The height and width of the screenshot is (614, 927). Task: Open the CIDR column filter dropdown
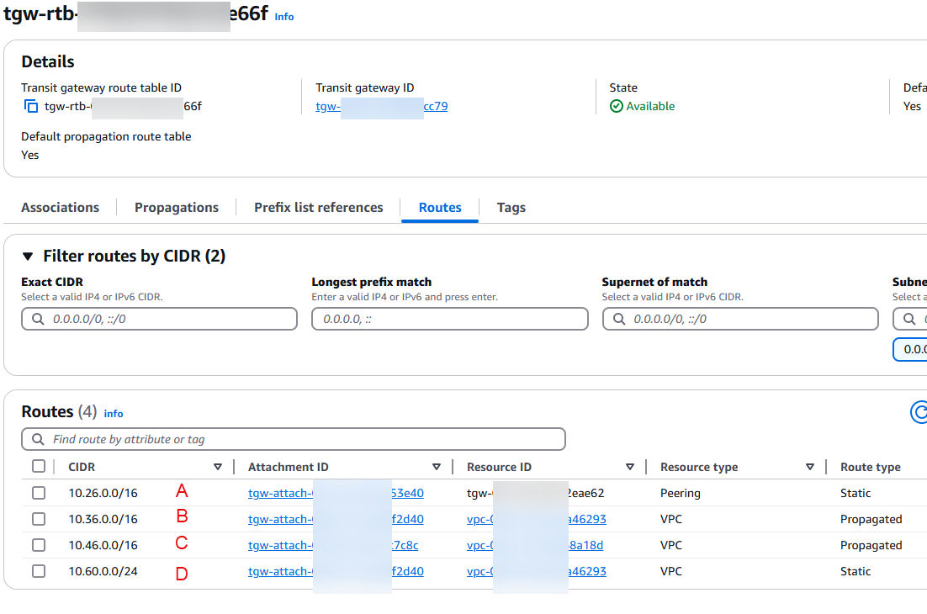pos(218,466)
